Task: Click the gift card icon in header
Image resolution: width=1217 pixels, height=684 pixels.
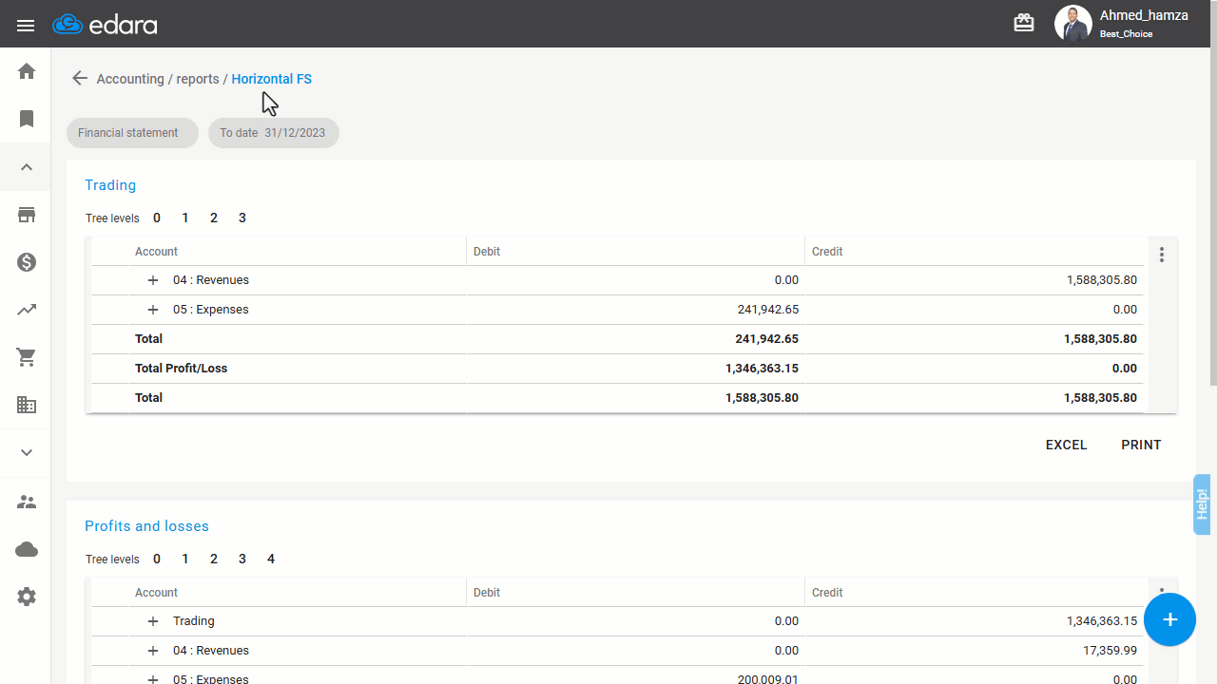Action: click(1024, 23)
